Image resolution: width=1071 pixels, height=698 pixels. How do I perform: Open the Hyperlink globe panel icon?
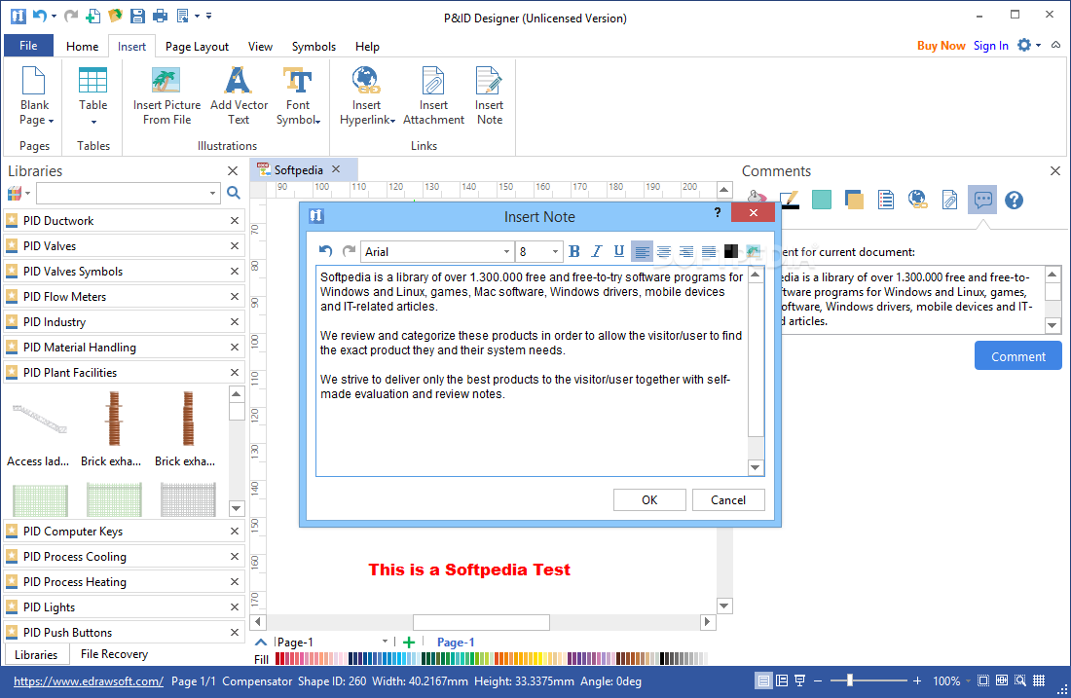917,201
